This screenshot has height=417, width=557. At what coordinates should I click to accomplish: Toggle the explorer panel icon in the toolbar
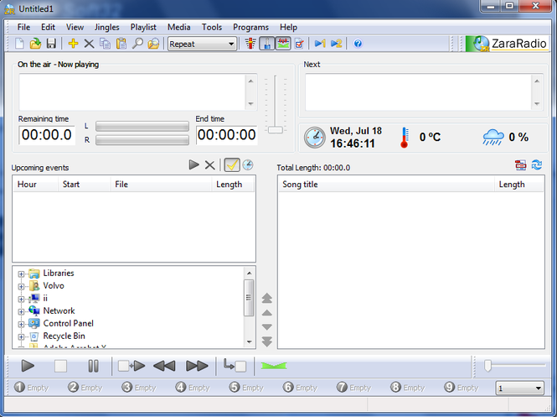point(283,44)
